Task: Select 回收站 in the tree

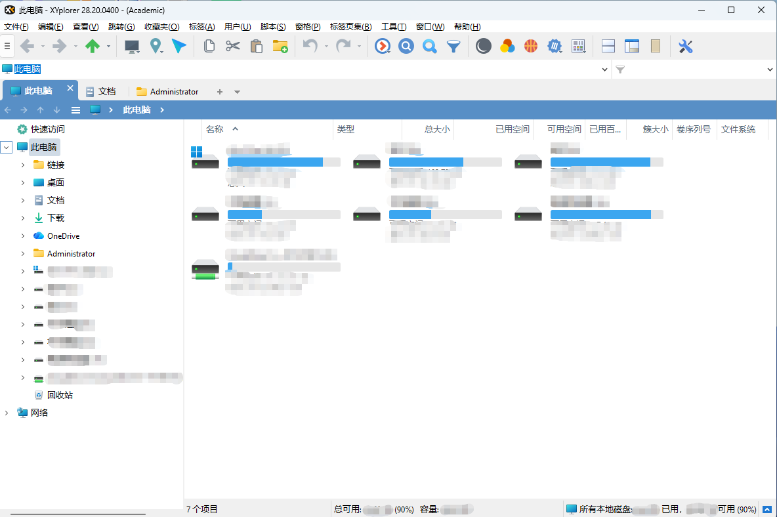Action: [x=60, y=395]
